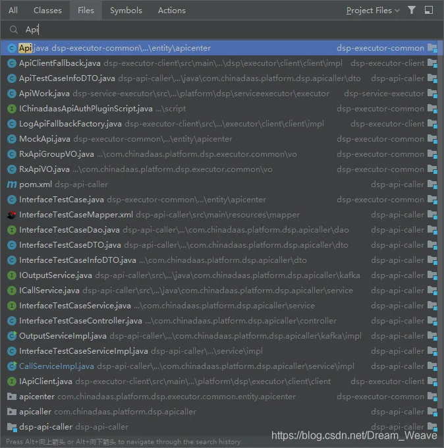Click interface icon beside InterfaceTestCaseDao.java
The image size is (444, 448).
(11, 230)
